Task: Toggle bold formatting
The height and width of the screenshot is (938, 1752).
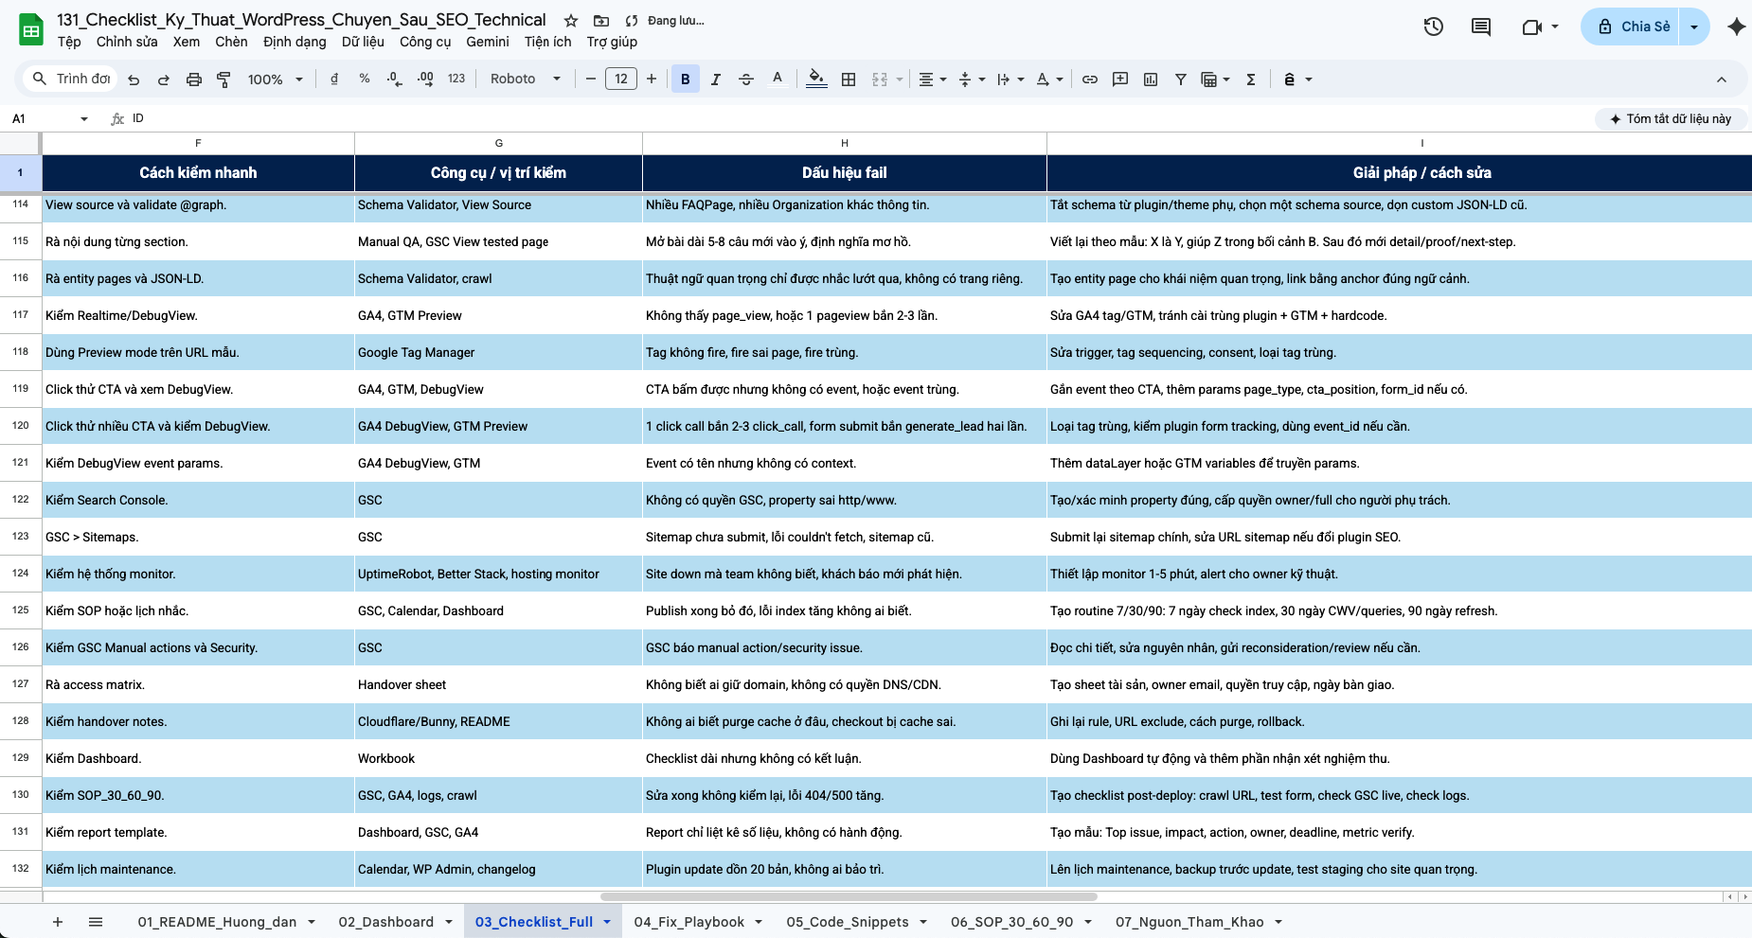Action: point(686,80)
